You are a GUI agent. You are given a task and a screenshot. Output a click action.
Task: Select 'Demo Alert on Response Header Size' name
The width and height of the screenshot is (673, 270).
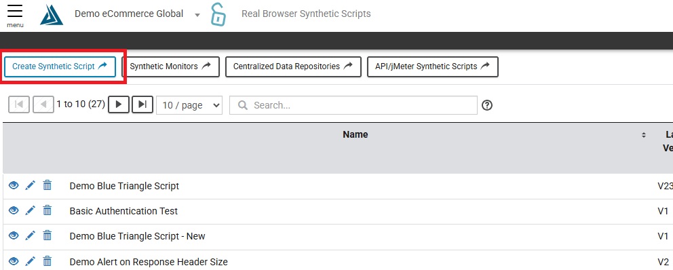pyautogui.click(x=149, y=262)
